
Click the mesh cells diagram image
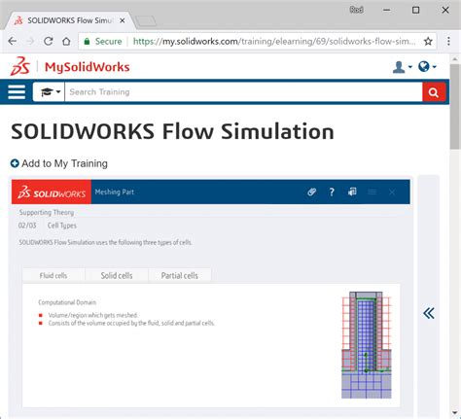[x=367, y=345]
